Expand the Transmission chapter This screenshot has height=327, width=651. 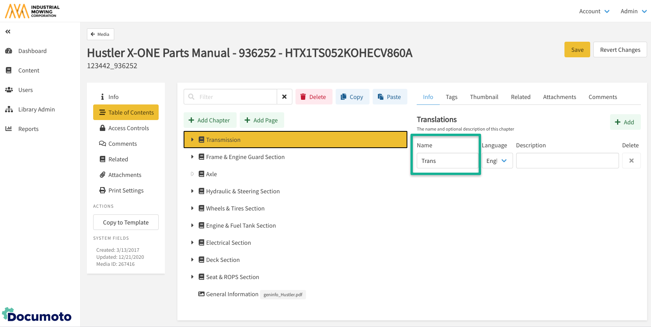(x=192, y=140)
